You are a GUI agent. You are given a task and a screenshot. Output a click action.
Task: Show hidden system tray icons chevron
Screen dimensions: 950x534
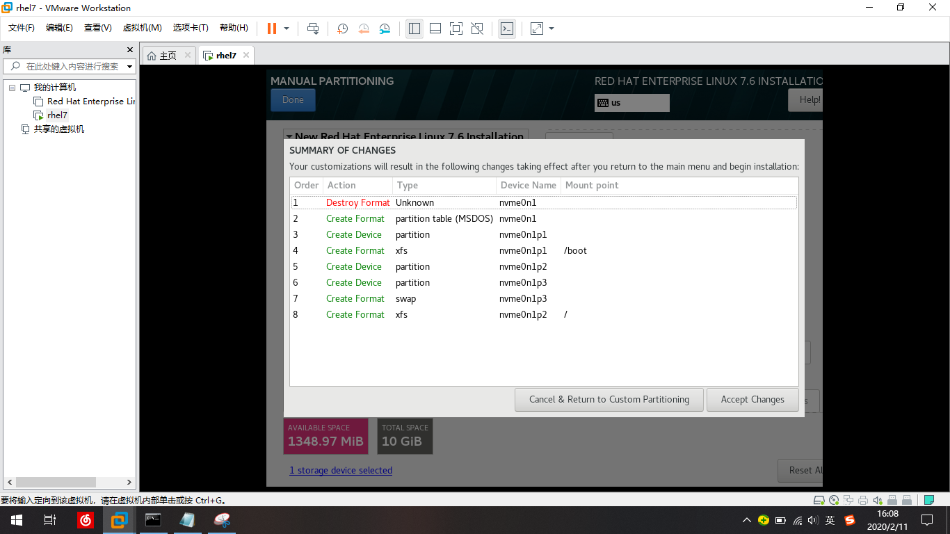click(747, 520)
